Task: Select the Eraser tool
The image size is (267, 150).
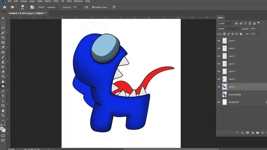Action: click(3, 72)
